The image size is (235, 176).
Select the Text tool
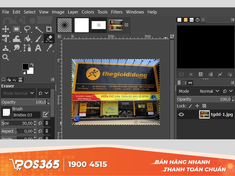(x=38, y=48)
